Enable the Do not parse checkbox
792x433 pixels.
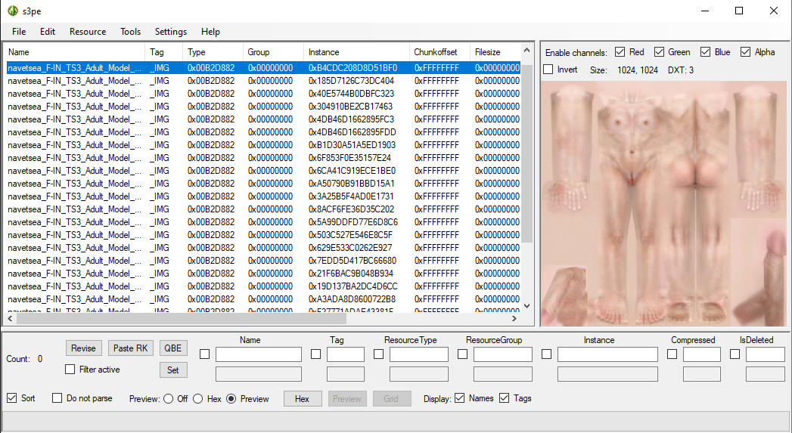click(57, 398)
